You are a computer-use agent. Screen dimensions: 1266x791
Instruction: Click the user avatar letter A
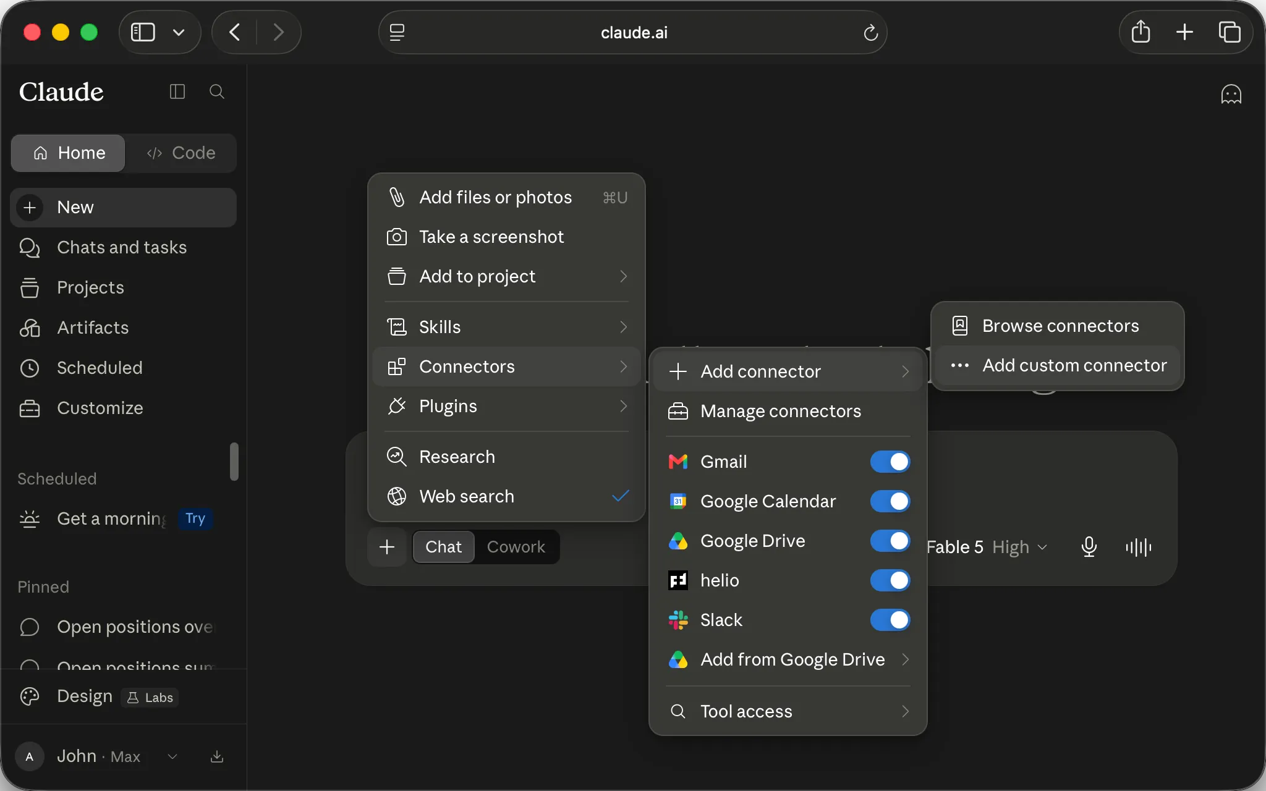30,756
